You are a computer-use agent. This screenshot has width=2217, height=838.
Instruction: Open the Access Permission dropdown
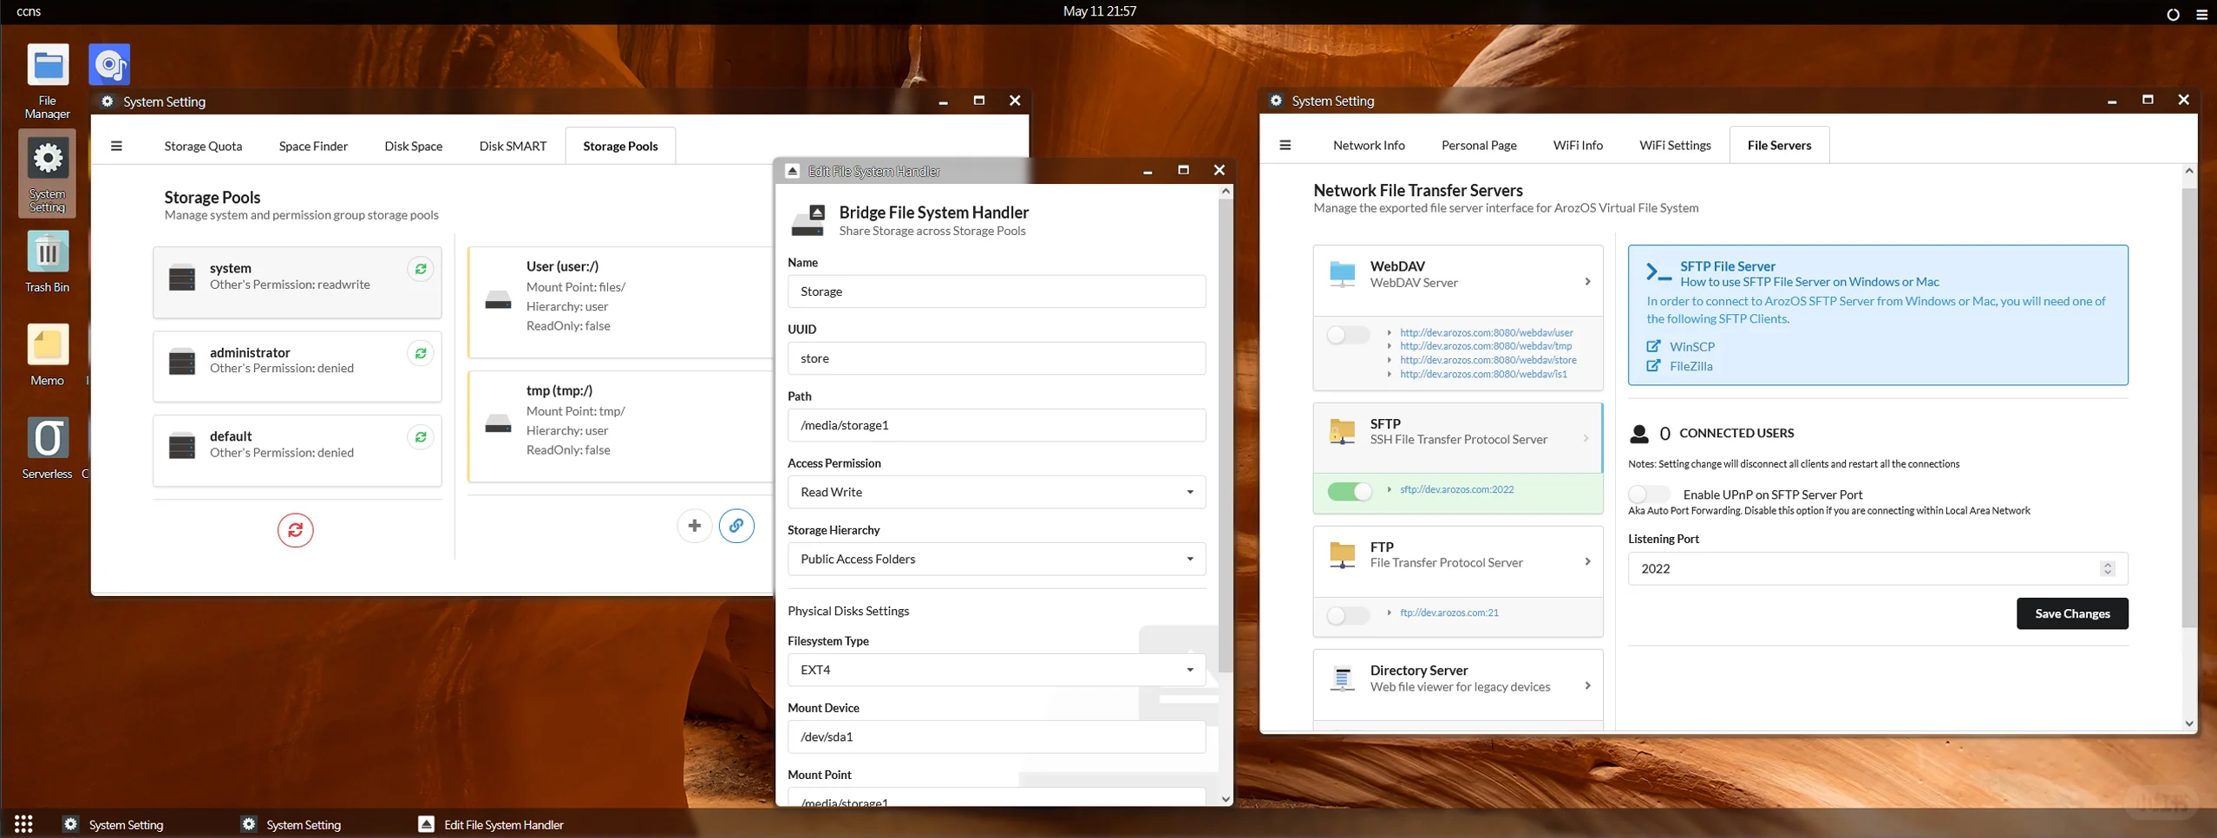[996, 492]
